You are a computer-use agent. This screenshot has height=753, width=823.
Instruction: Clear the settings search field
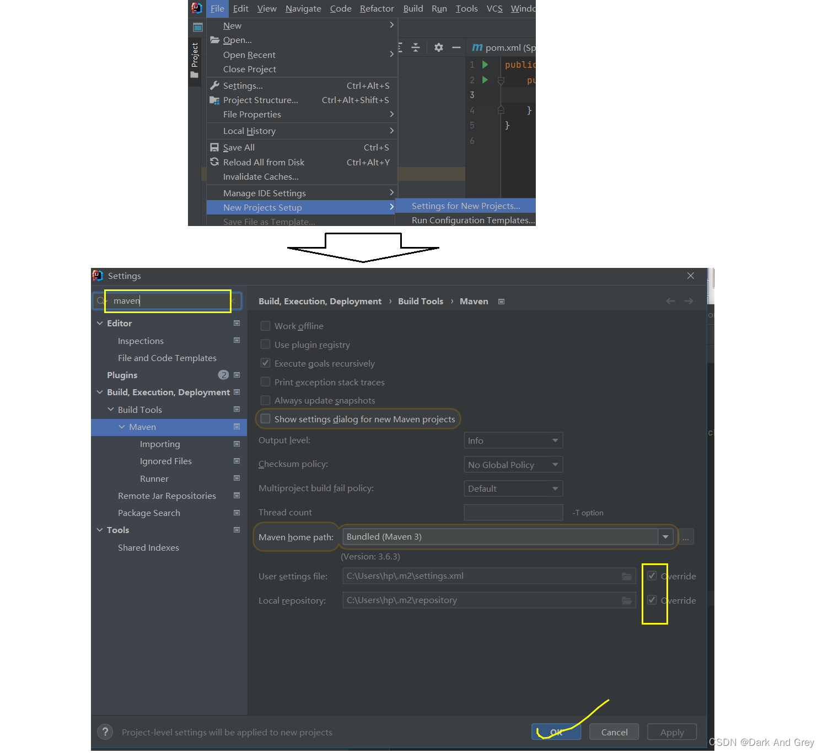coord(234,300)
